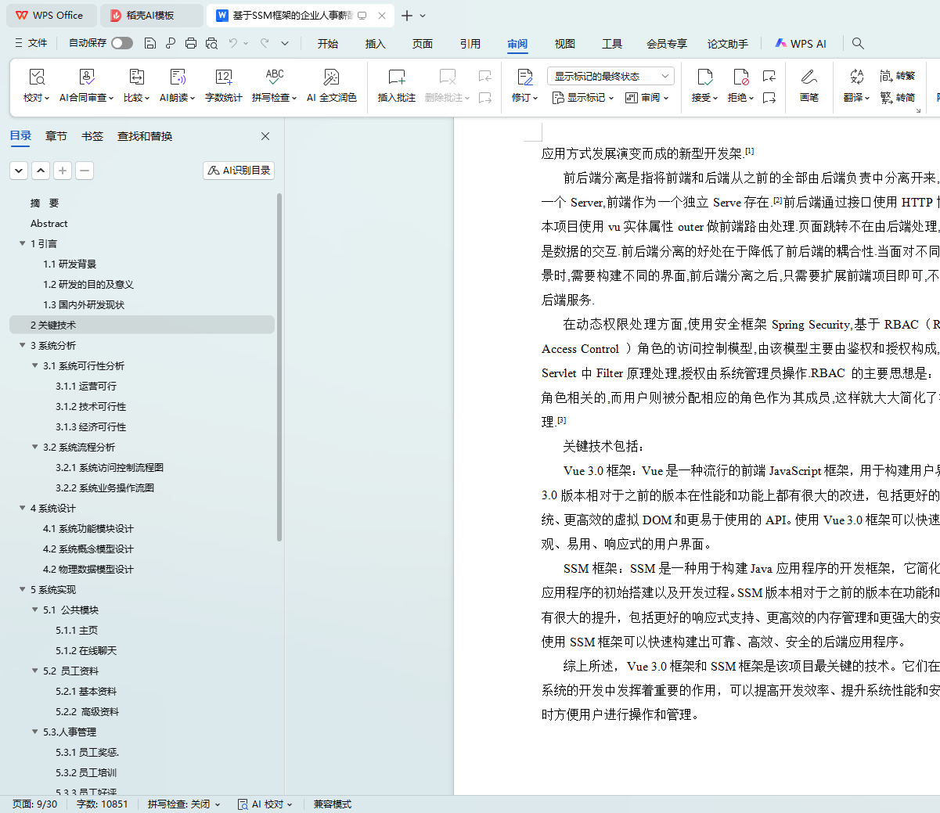
Task: Select the AI 全文润色 icon
Action: pyautogui.click(x=331, y=77)
